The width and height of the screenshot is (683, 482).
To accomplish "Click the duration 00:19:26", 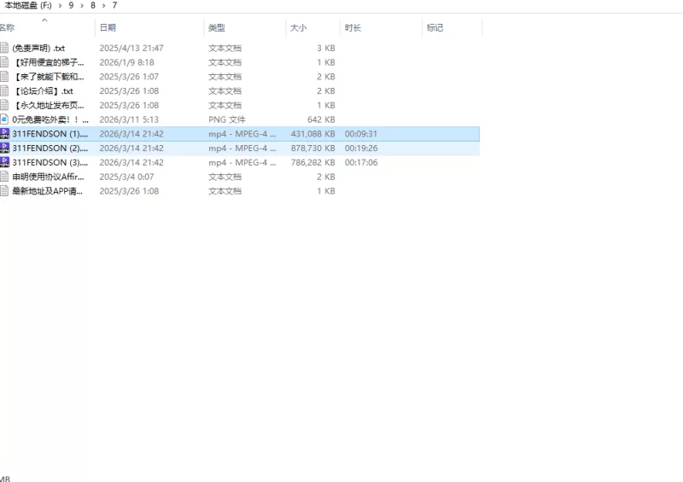I will [x=361, y=148].
